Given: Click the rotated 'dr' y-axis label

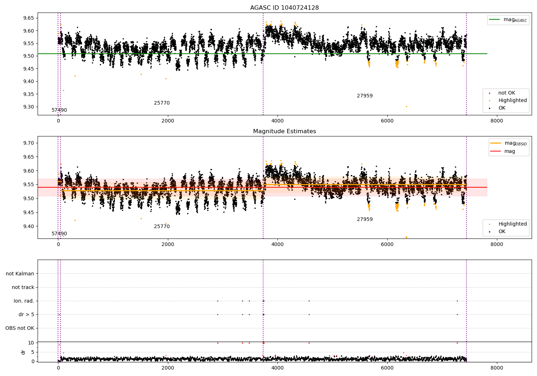Looking at the screenshot, I should click(x=23, y=352).
